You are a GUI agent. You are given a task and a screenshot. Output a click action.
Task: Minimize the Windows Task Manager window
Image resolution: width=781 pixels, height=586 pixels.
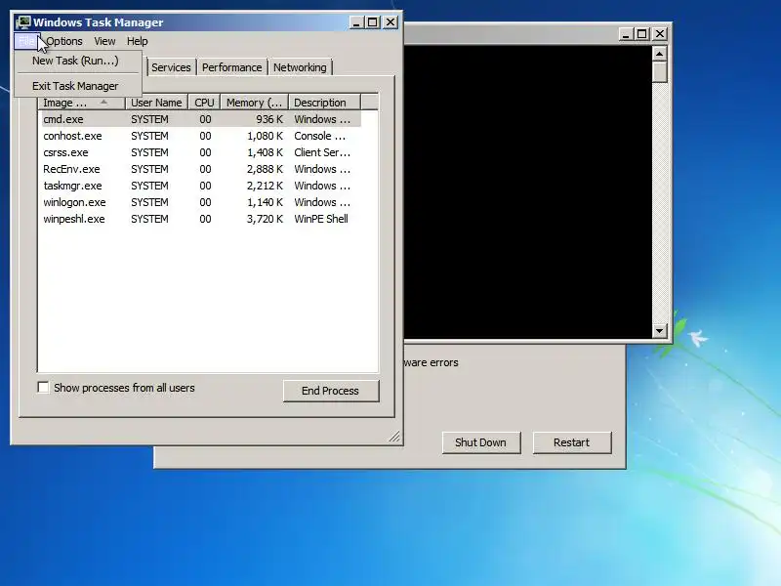point(356,22)
